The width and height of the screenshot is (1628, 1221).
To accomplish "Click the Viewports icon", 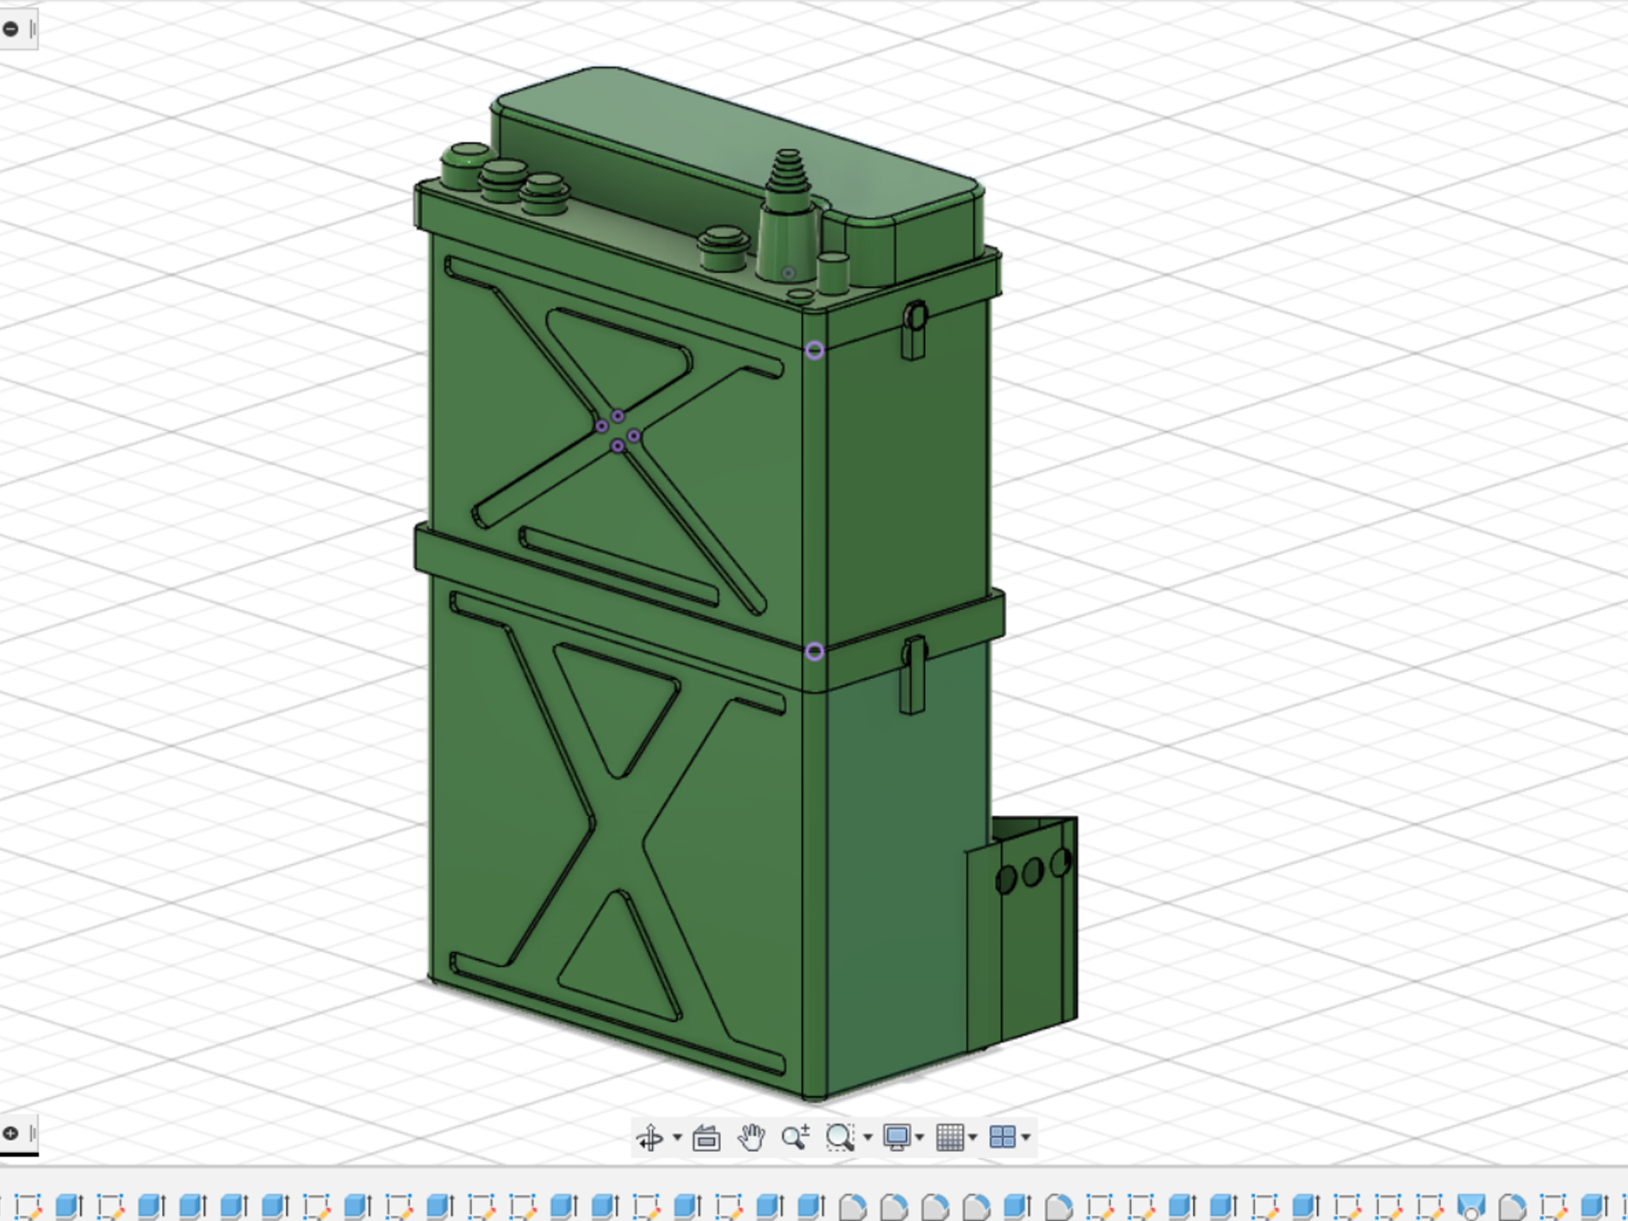I will click(1002, 1136).
